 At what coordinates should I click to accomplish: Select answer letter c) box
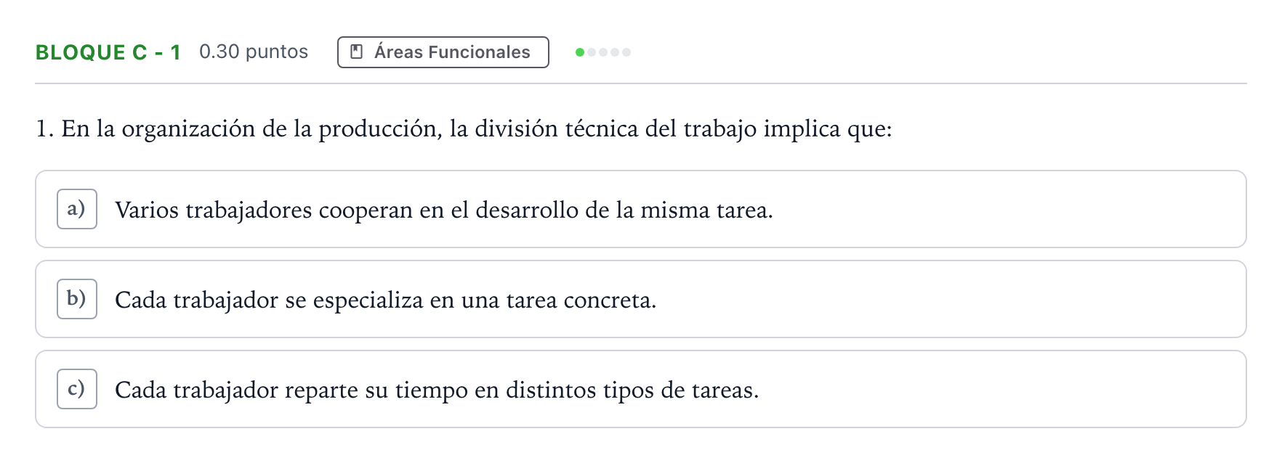tap(77, 389)
